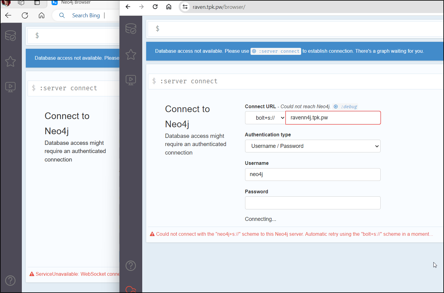Expand the bolt+s:// scheme dropdown
The image size is (444, 293).
pos(265,118)
